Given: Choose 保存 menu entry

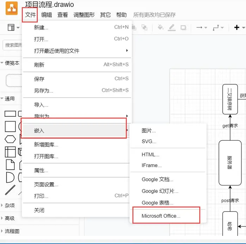Looking at the screenshot, I should click(77, 79).
